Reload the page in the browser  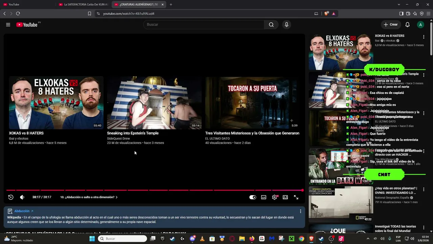(x=18, y=14)
